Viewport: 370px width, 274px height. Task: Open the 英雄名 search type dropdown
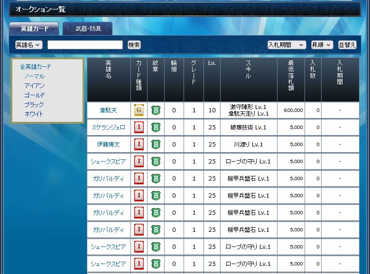click(x=28, y=45)
